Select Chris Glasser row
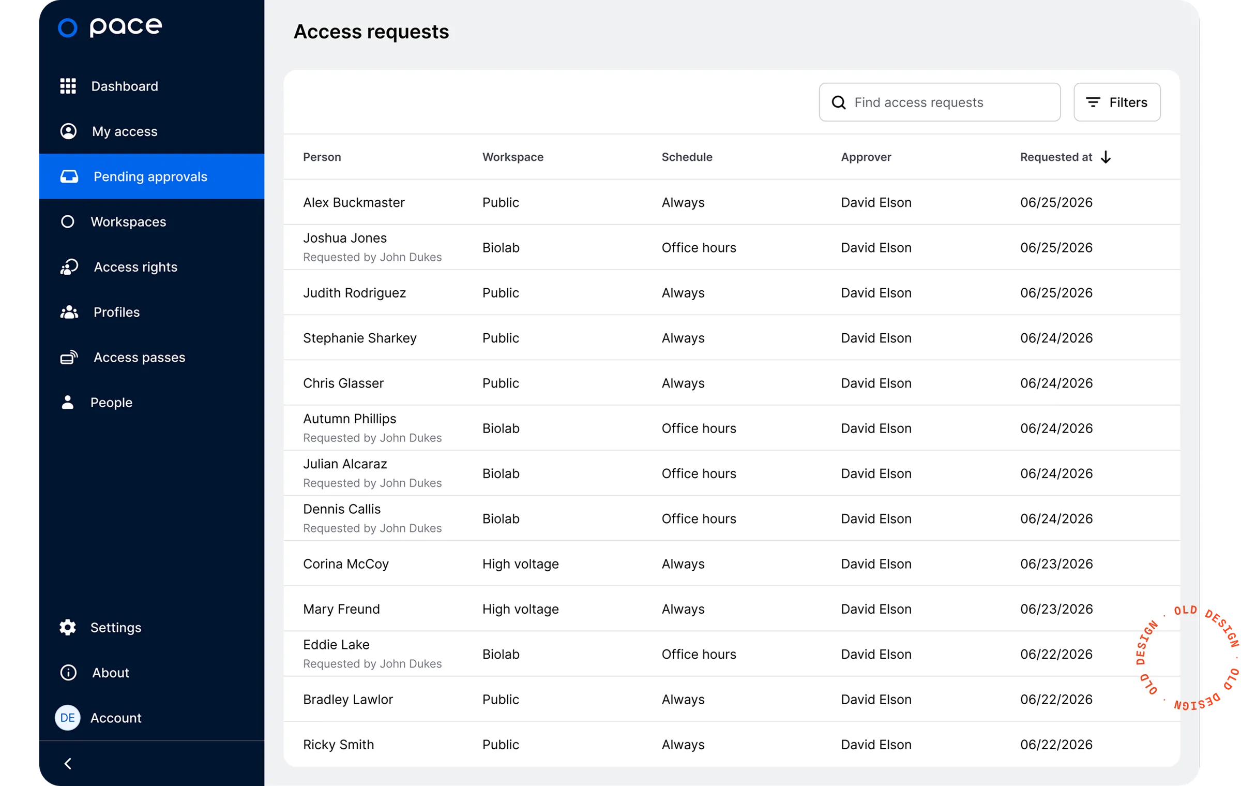 click(732, 382)
